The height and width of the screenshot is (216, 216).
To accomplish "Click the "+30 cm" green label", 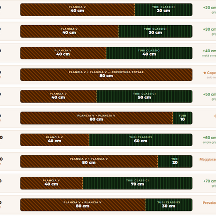I will (209, 29).
